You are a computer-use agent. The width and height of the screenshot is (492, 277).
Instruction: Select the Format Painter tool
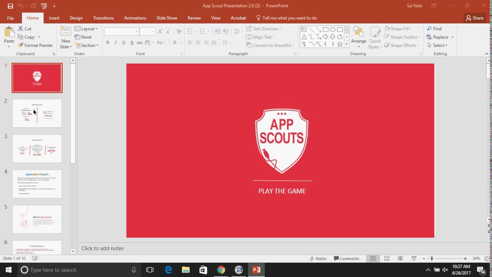[x=35, y=45]
